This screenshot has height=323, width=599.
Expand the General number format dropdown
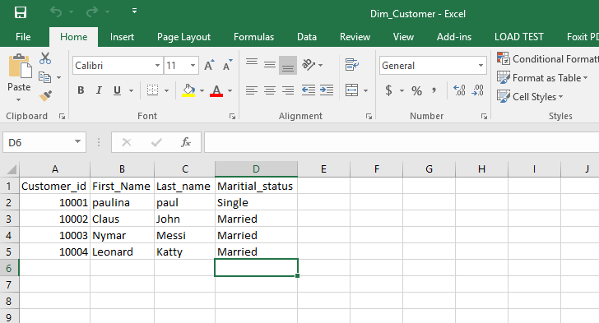[x=481, y=65]
